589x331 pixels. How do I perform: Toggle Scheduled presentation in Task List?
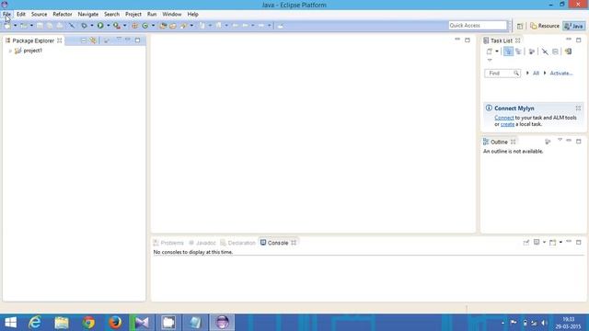tap(518, 51)
